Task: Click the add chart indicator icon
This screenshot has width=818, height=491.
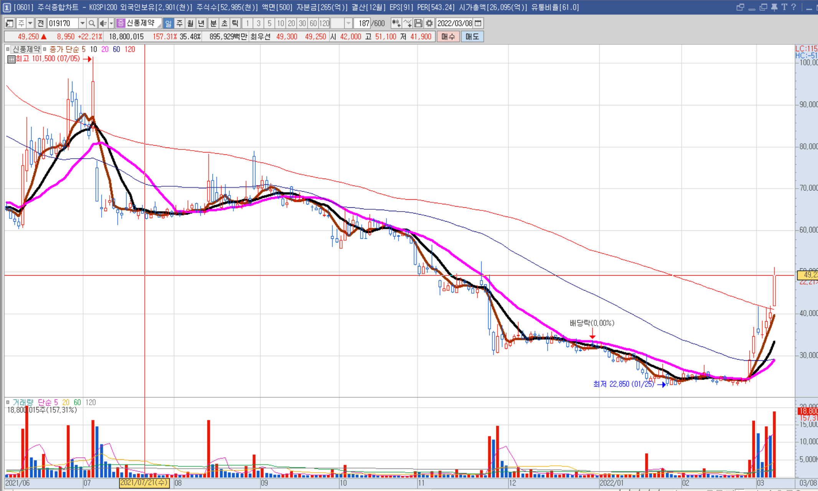Action: pos(396,23)
